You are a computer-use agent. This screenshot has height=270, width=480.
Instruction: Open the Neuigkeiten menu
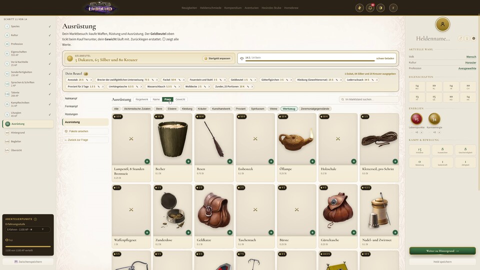(189, 8)
